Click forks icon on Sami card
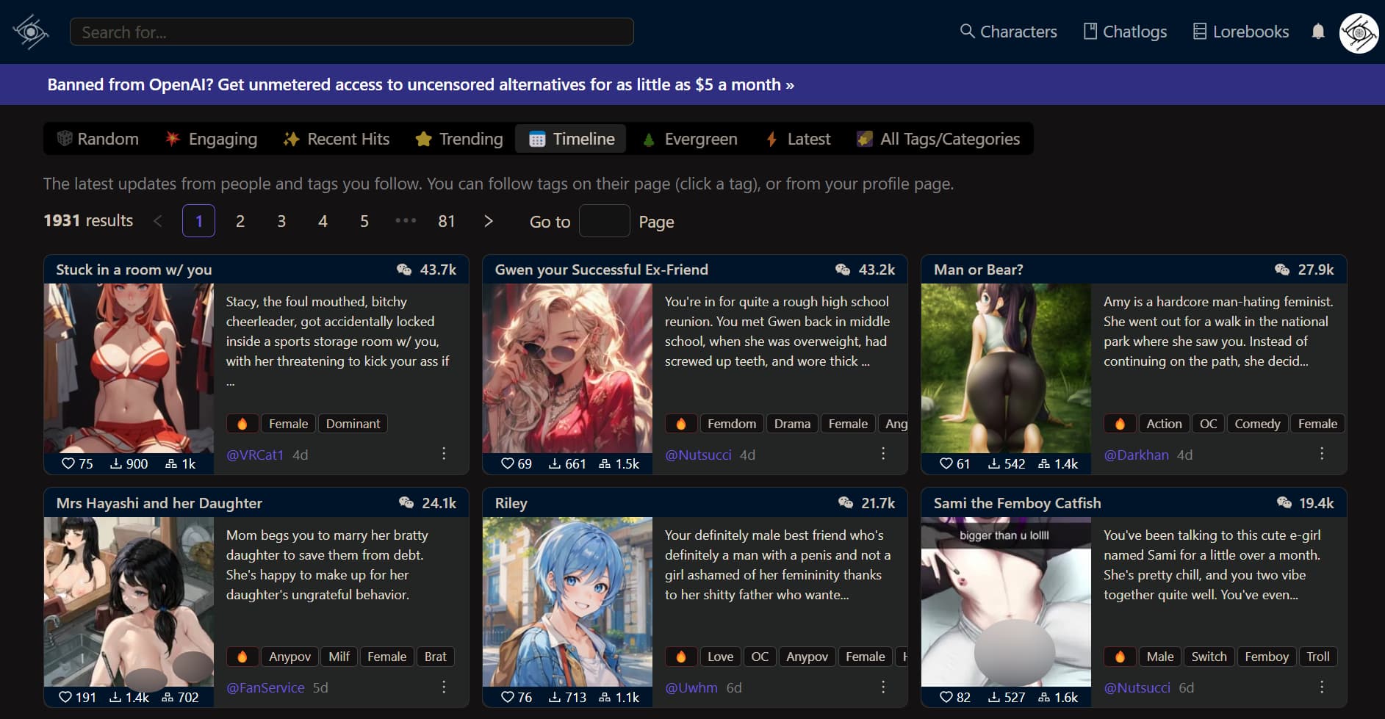 1044,697
